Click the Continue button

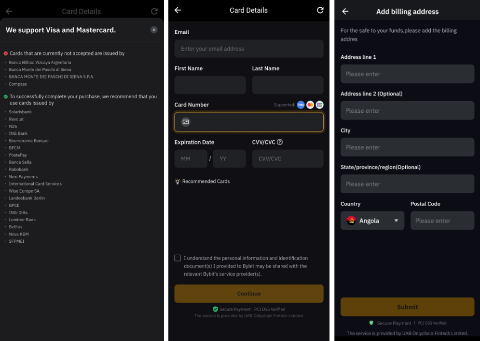pos(249,294)
